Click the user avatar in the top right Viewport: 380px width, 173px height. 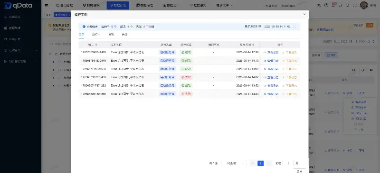[x=364, y=5]
